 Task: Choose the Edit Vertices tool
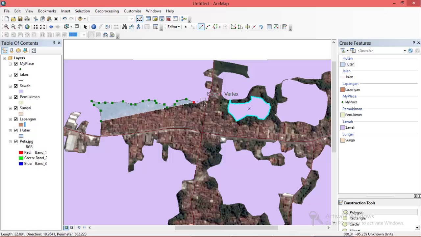click(x=233, y=27)
